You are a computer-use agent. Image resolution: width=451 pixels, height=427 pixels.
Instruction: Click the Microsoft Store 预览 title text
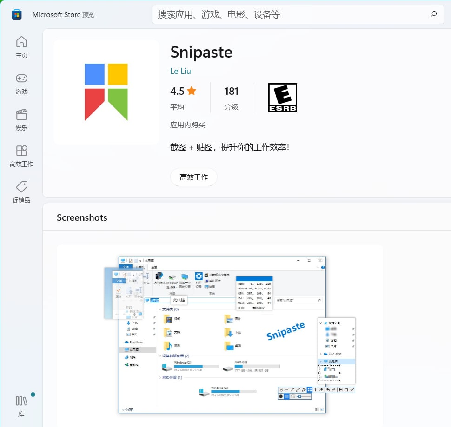point(63,15)
